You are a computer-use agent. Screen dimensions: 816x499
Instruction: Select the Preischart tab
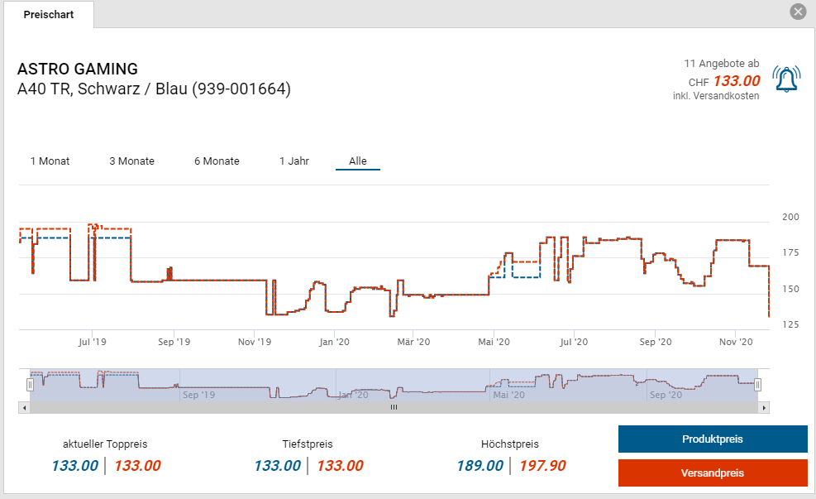pyautogui.click(x=48, y=15)
